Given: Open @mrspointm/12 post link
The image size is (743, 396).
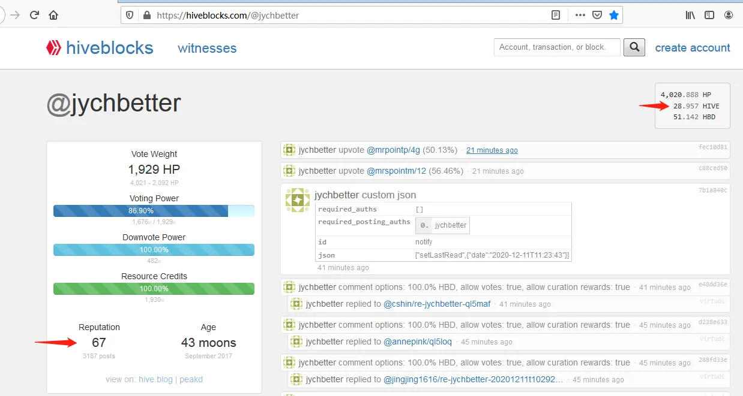Looking at the screenshot, I should click(x=396, y=171).
